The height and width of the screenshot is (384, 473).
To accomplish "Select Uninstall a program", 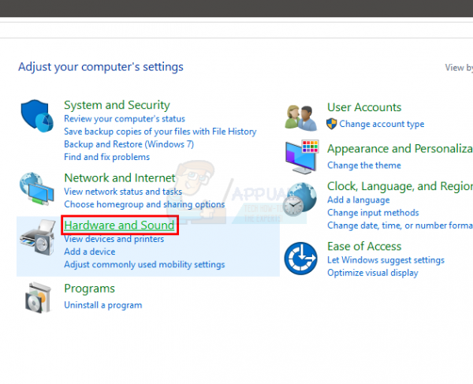I will click(102, 305).
